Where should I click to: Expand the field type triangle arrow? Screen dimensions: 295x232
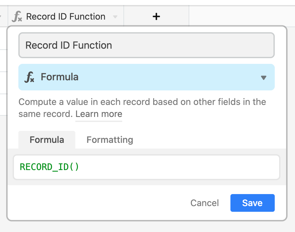[x=264, y=77]
